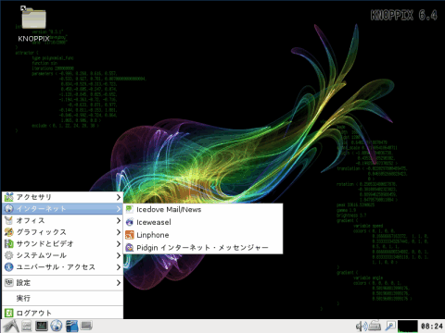The image size is (445, 333).
Task: Click the window list icon in panel
Action: tap(71, 326)
